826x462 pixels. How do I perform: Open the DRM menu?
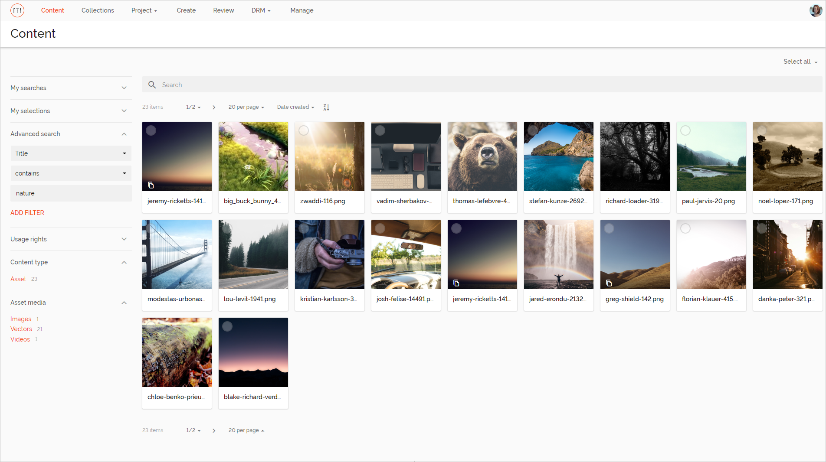(x=260, y=10)
